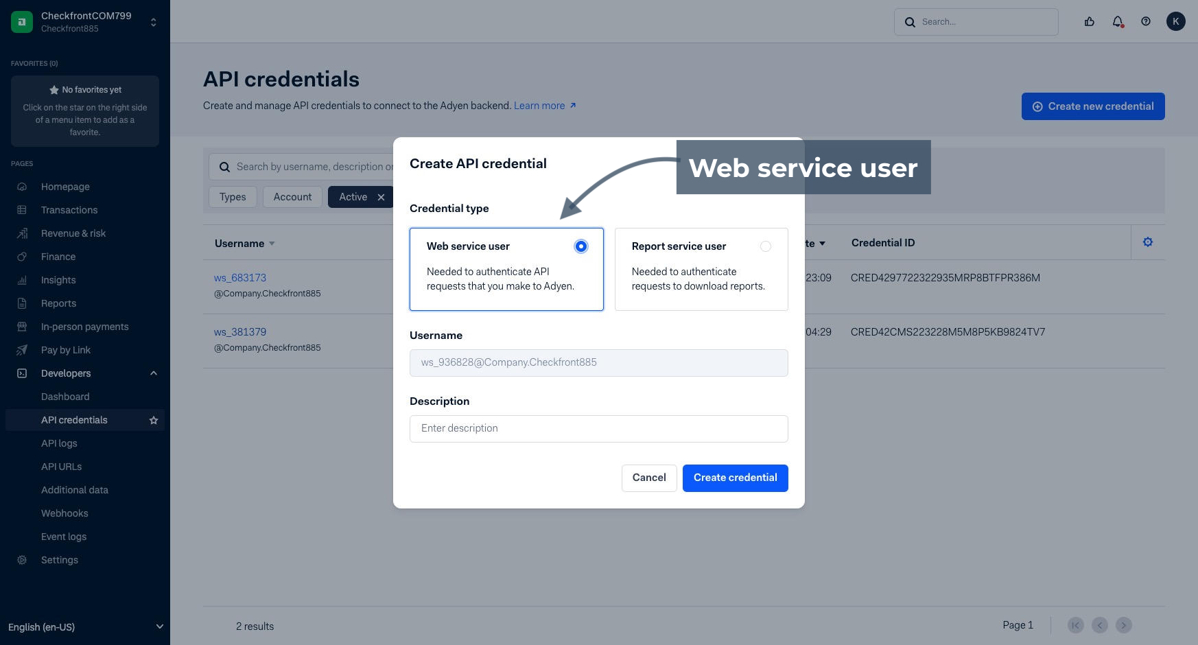This screenshot has width=1198, height=645.
Task: Open credential ws_683173
Action: 240,278
